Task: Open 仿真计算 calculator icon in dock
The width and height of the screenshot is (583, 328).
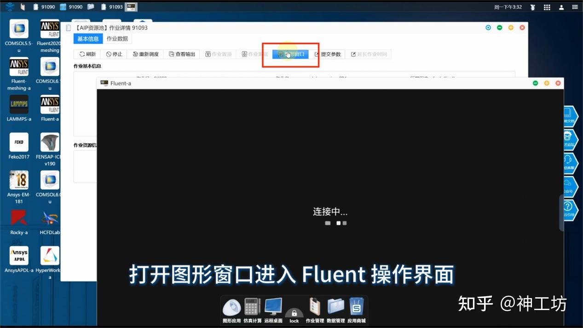Action: 252,311
